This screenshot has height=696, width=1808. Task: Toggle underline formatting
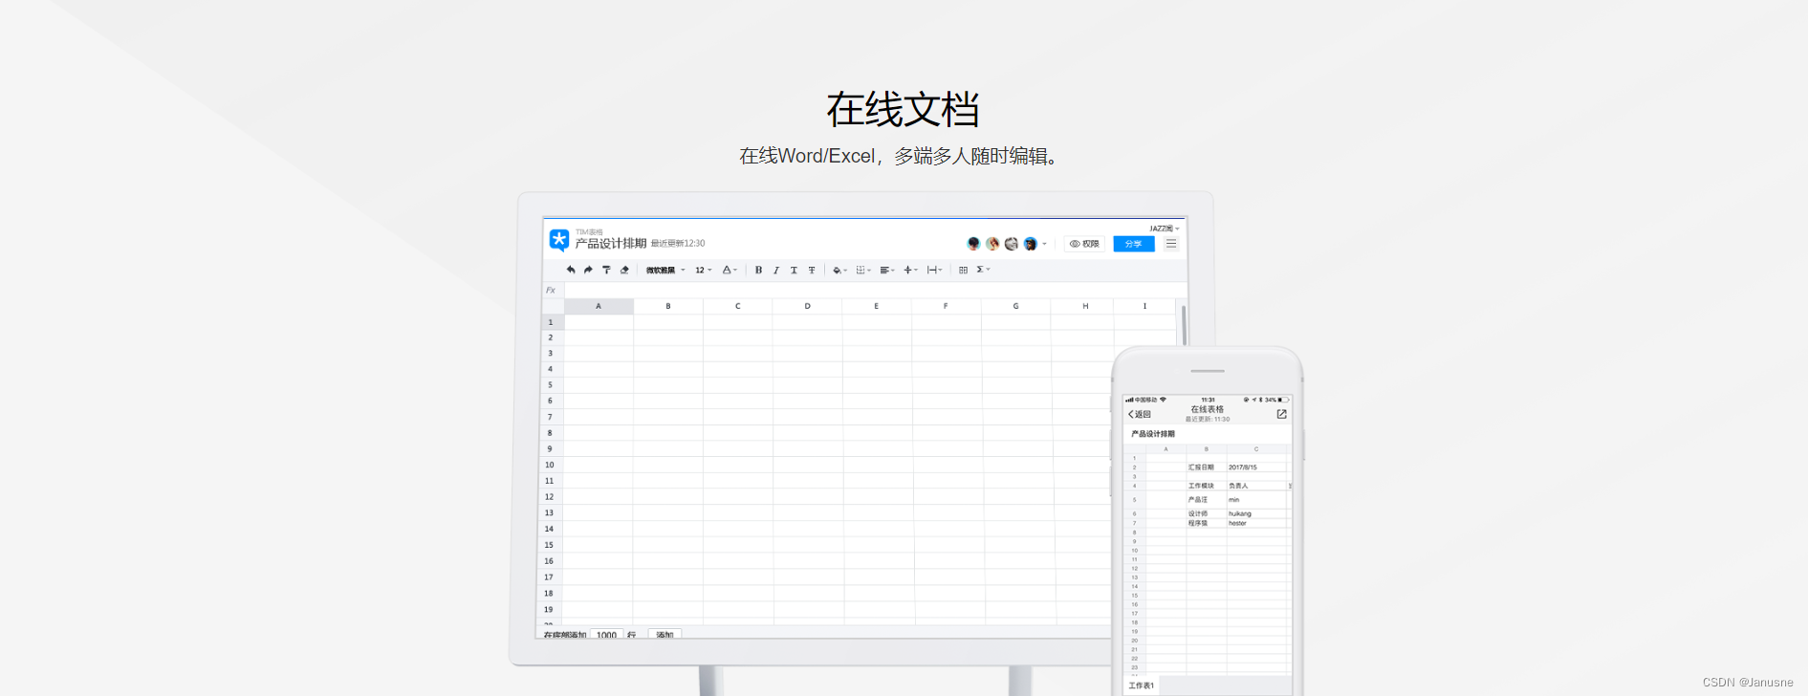(794, 270)
